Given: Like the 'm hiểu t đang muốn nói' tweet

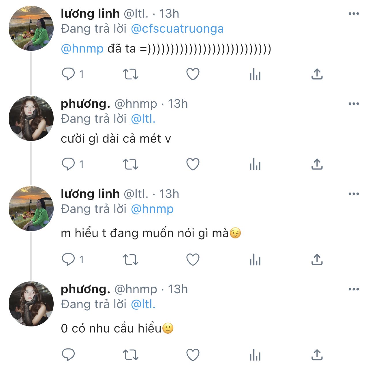Looking at the screenshot, I should pyautogui.click(x=193, y=260).
